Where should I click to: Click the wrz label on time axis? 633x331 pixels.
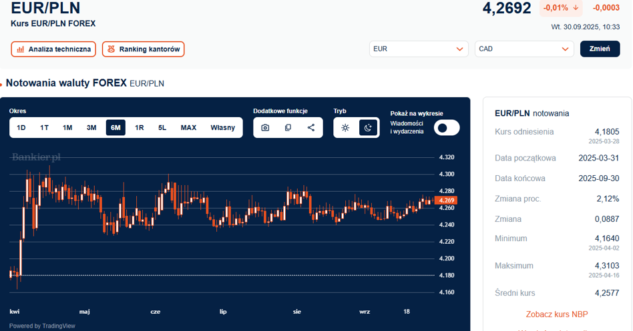tap(365, 311)
